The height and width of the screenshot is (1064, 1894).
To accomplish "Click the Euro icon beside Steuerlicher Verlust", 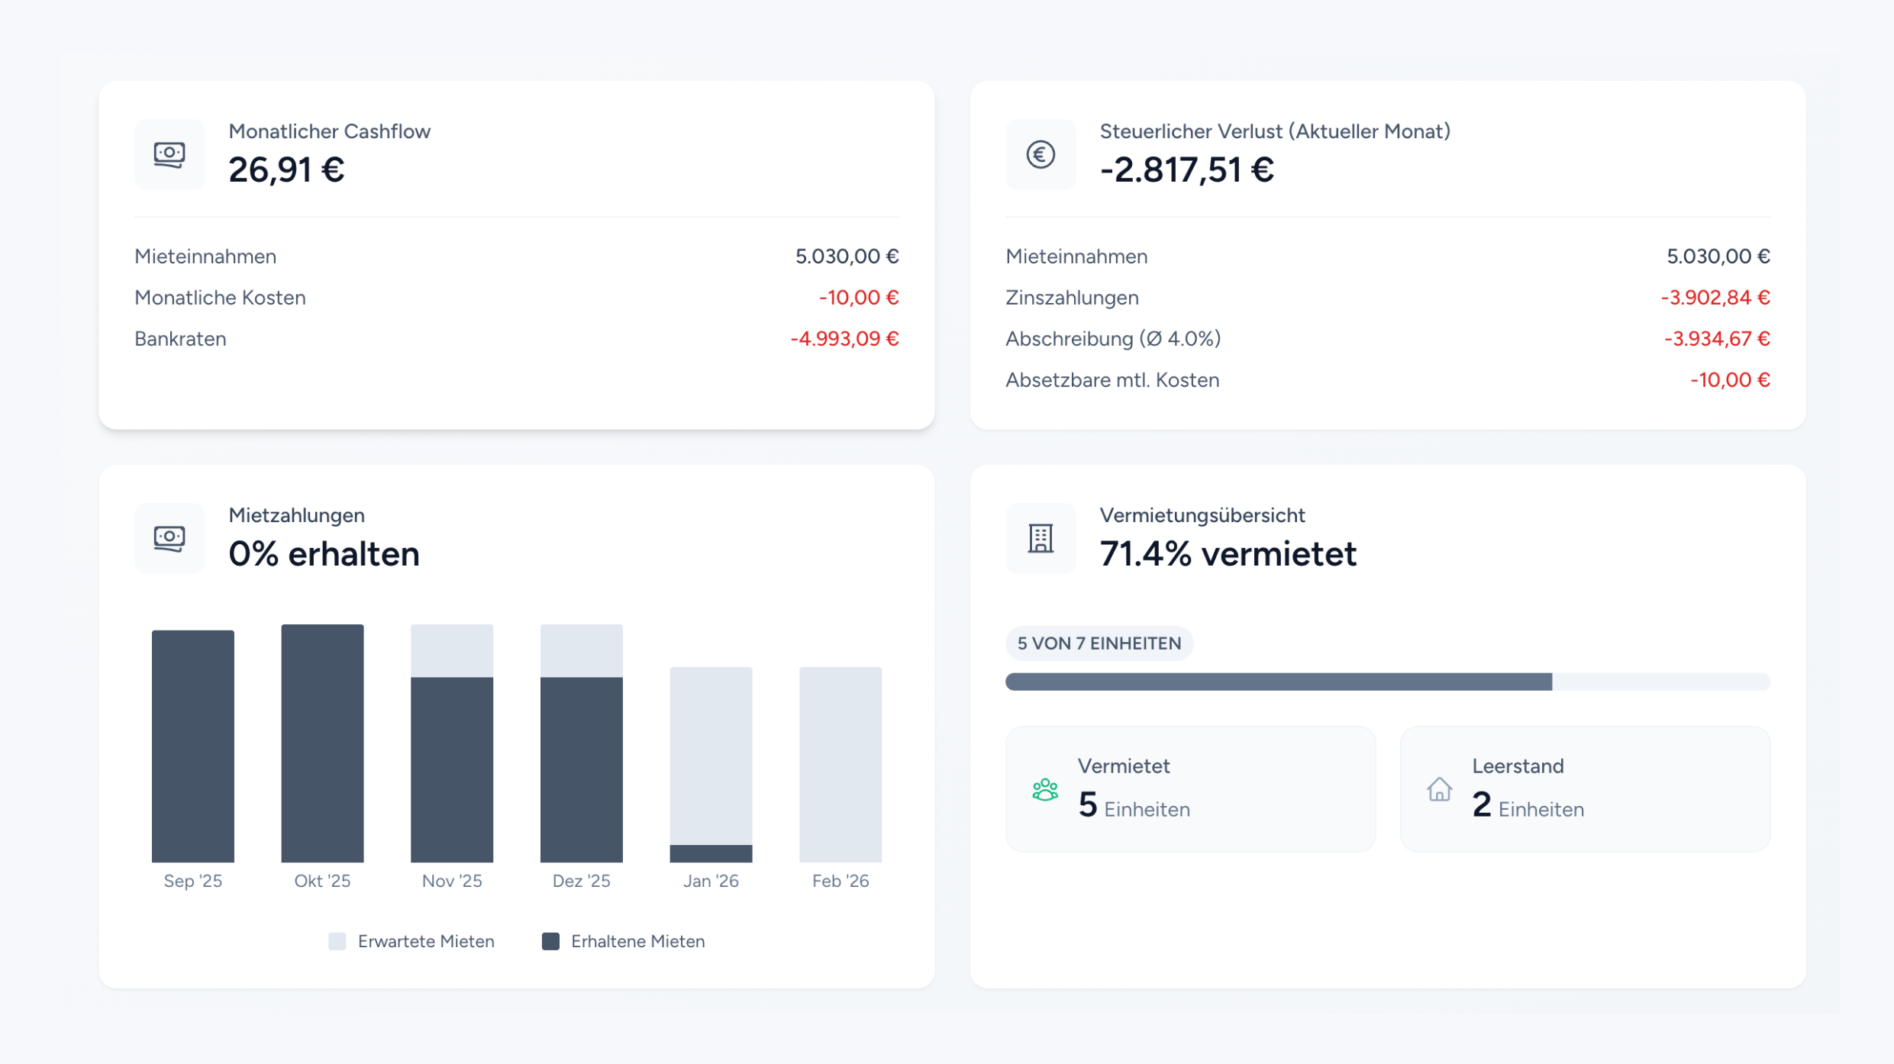I will (x=1041, y=155).
